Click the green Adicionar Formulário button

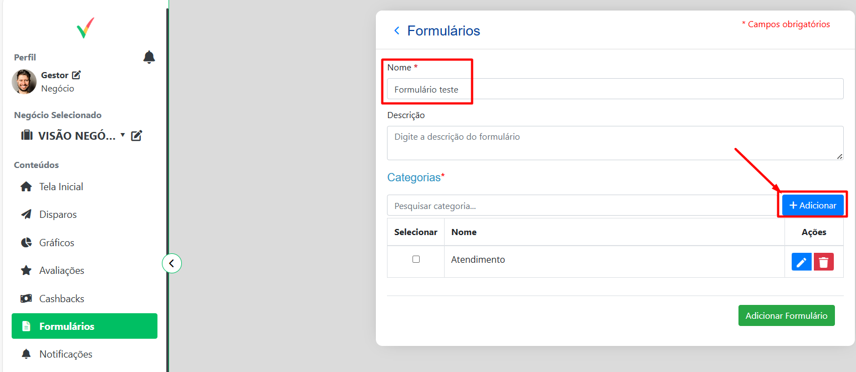tap(786, 315)
